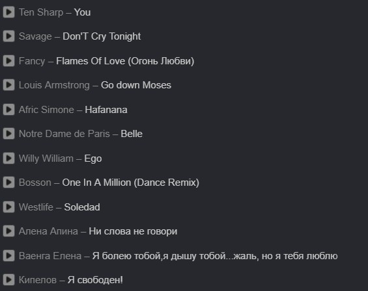The image size is (368, 291).
Task: Play Notre Dame de Paris – Belle
Action: click(x=8, y=134)
